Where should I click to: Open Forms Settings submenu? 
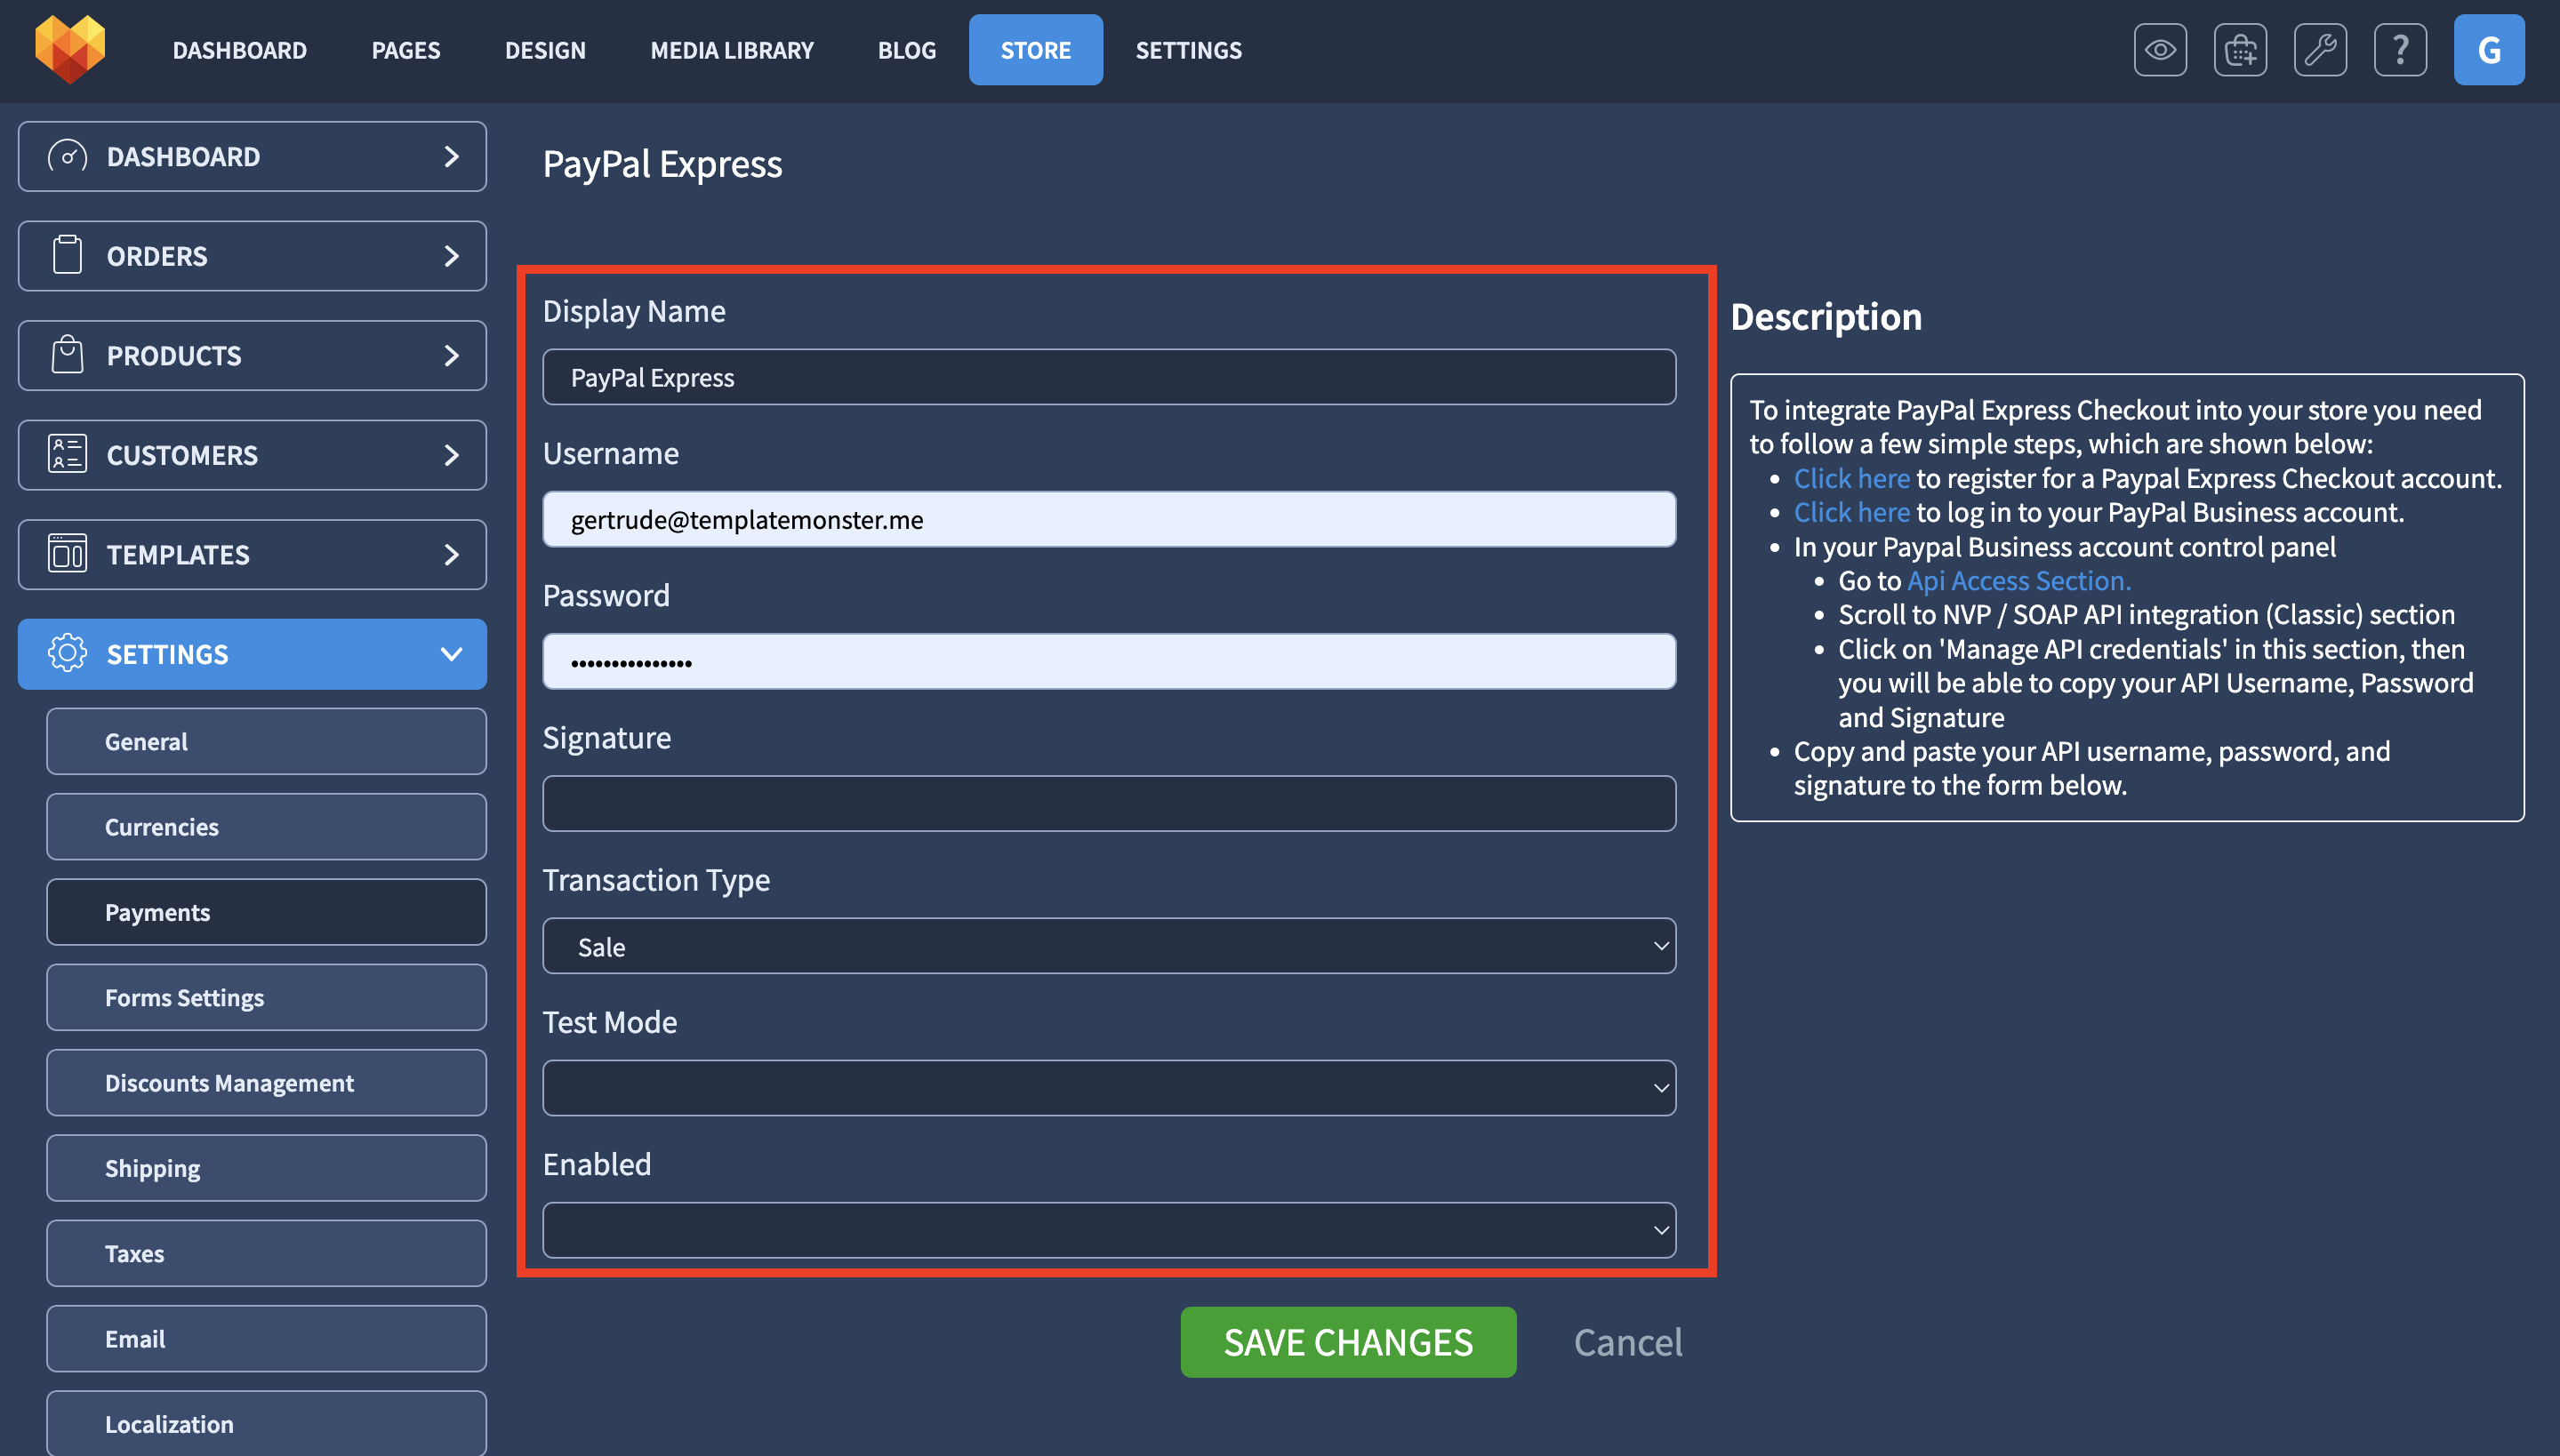pyautogui.click(x=266, y=997)
